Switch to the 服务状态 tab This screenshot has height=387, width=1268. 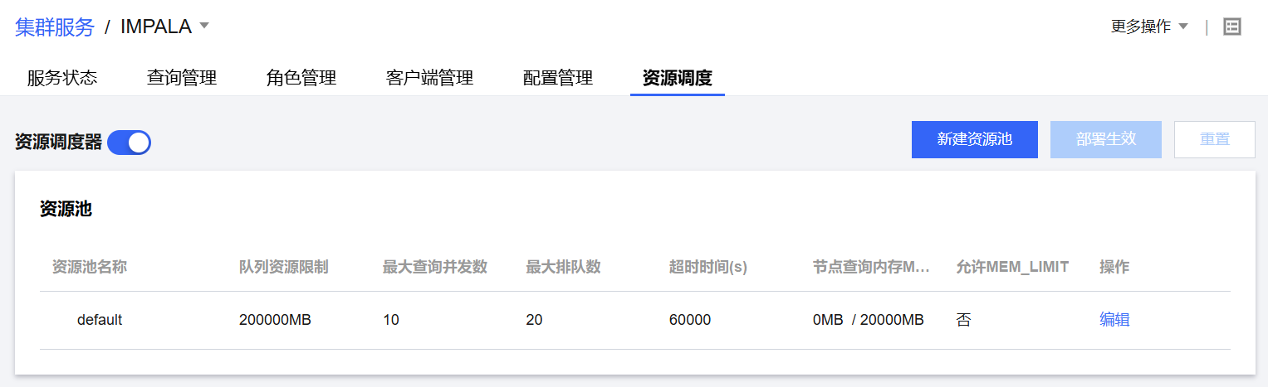pos(62,78)
